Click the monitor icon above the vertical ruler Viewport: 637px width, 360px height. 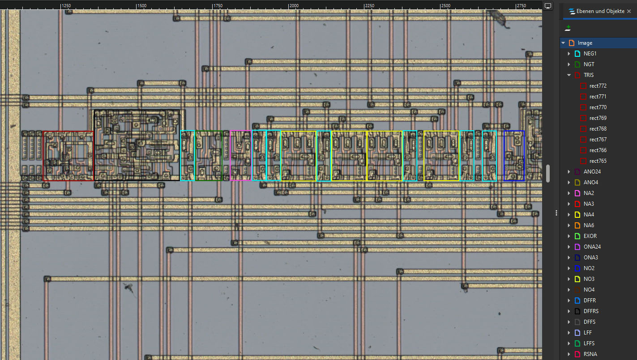(x=547, y=6)
